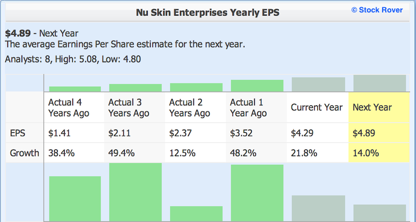Click the $3.52 EPS cell
The width and height of the screenshot is (416, 222).
tap(256, 133)
